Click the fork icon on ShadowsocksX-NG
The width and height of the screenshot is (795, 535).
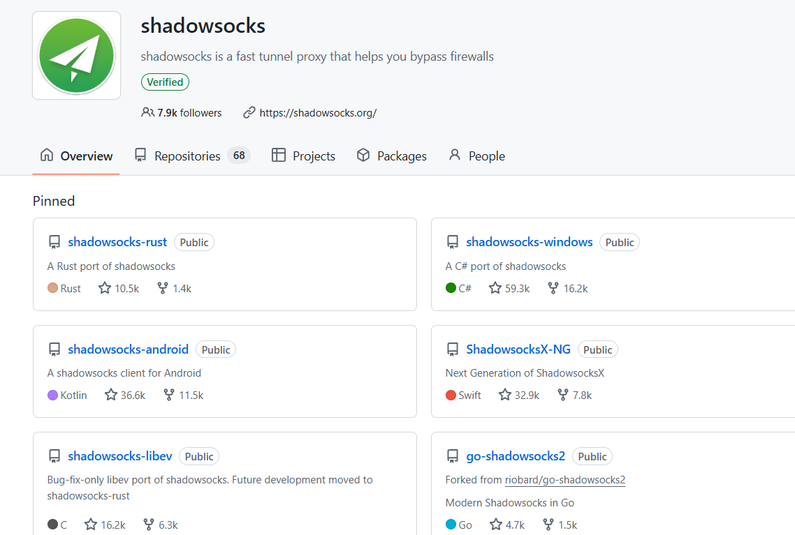click(x=563, y=395)
